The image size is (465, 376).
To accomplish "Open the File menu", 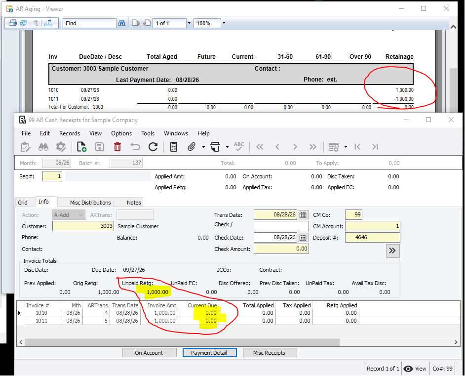I will [26, 133].
